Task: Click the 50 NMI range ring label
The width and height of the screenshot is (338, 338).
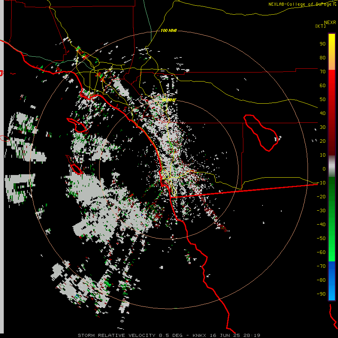Action: tap(169, 100)
